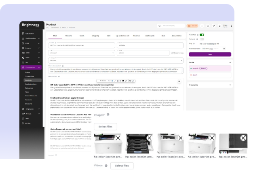Click the search company input field

(x=173, y=26)
